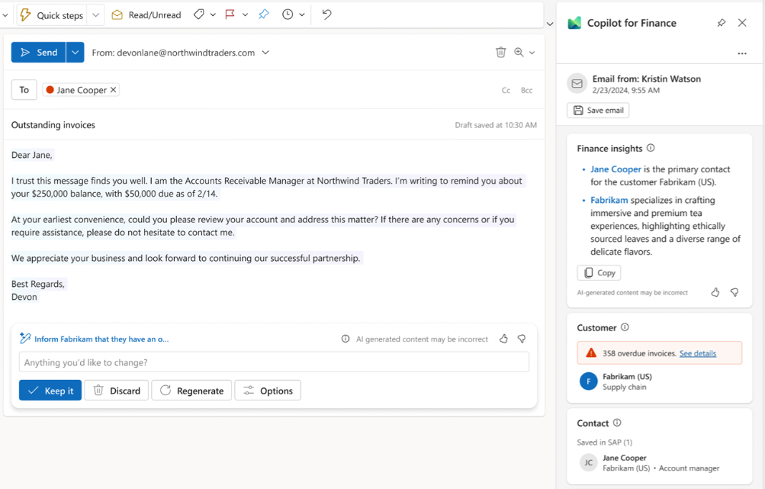Viewport: 765px width, 489px height.
Task: Remove Jane Cooper from recipients
Action: point(113,90)
